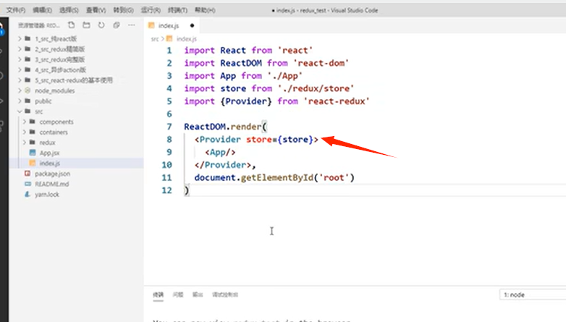The width and height of the screenshot is (566, 322).
Task: Switch to the 问题 problems panel tab
Action: pos(178,295)
